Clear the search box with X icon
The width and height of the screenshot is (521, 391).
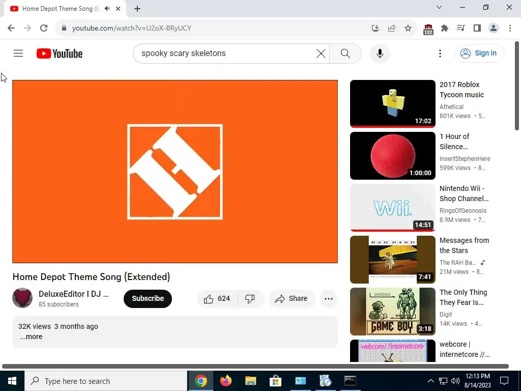(x=321, y=53)
